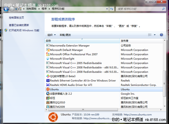Select 谷歌拼音输入法 2.2 icon
This screenshot has height=124, width=169.
click(x=48, y=94)
